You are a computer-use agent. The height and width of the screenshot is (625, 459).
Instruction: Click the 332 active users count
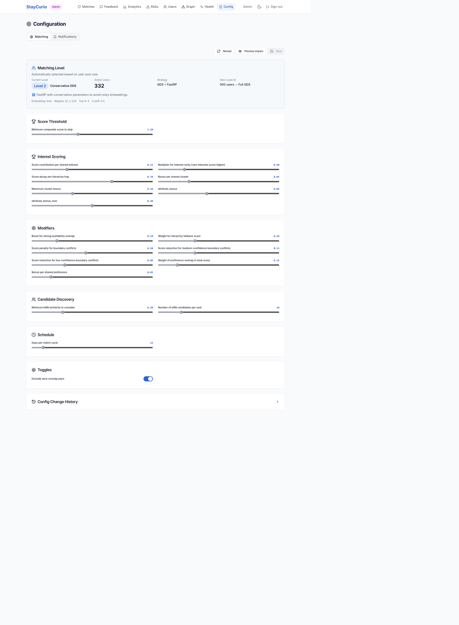click(x=99, y=86)
